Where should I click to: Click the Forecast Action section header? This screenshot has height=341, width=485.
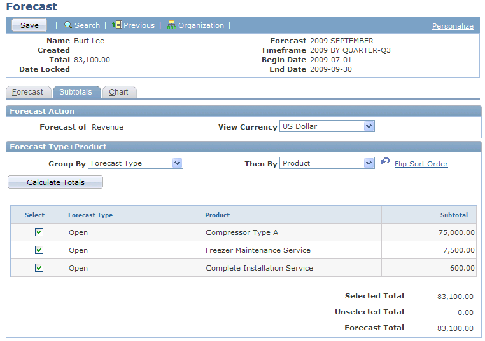tap(244, 111)
